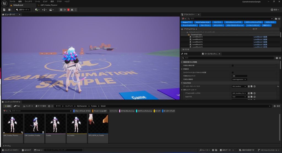
Task: Open Outliner settings gear
Action: click(279, 19)
